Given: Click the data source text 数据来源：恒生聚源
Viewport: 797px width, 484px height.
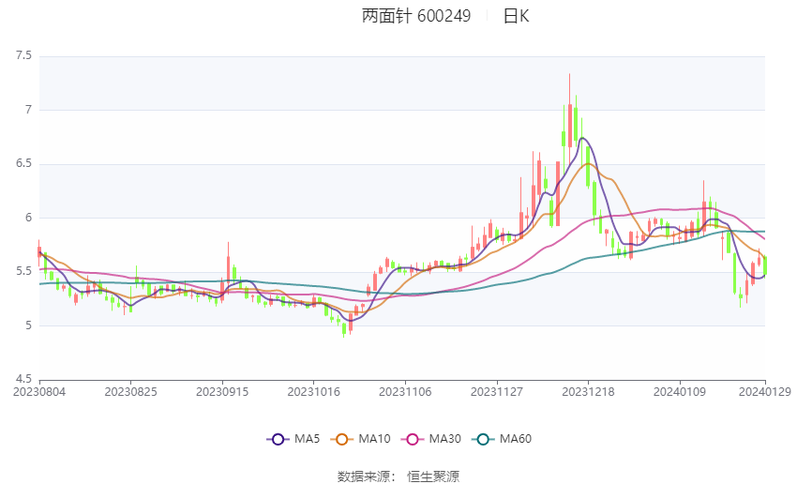Looking at the screenshot, I should [398, 476].
